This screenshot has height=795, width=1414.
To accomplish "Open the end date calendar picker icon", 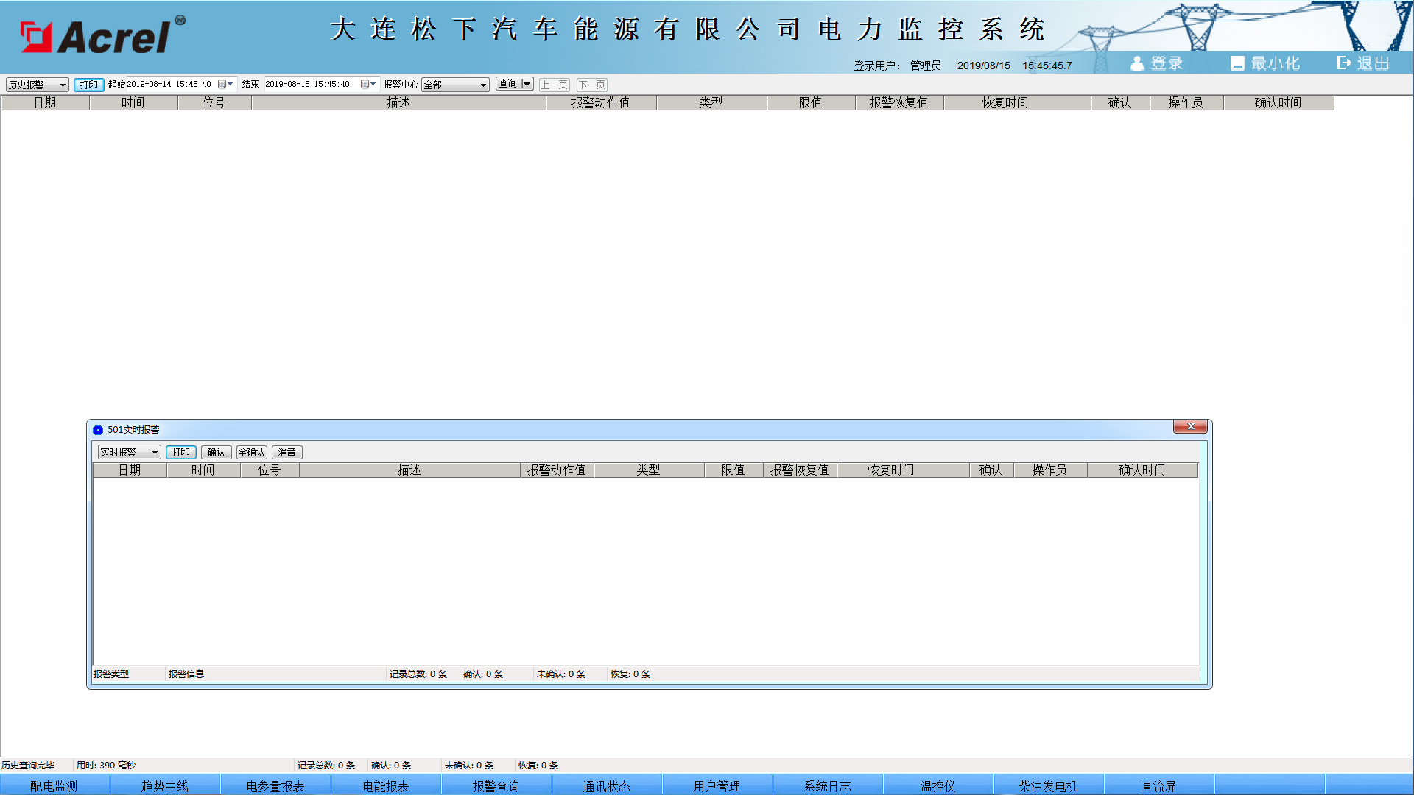I will [x=365, y=84].
